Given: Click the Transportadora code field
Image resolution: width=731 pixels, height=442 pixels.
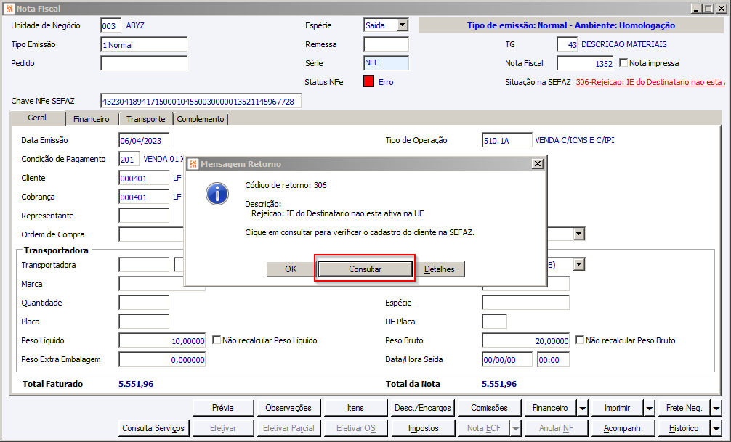Looking at the screenshot, I should 144,265.
